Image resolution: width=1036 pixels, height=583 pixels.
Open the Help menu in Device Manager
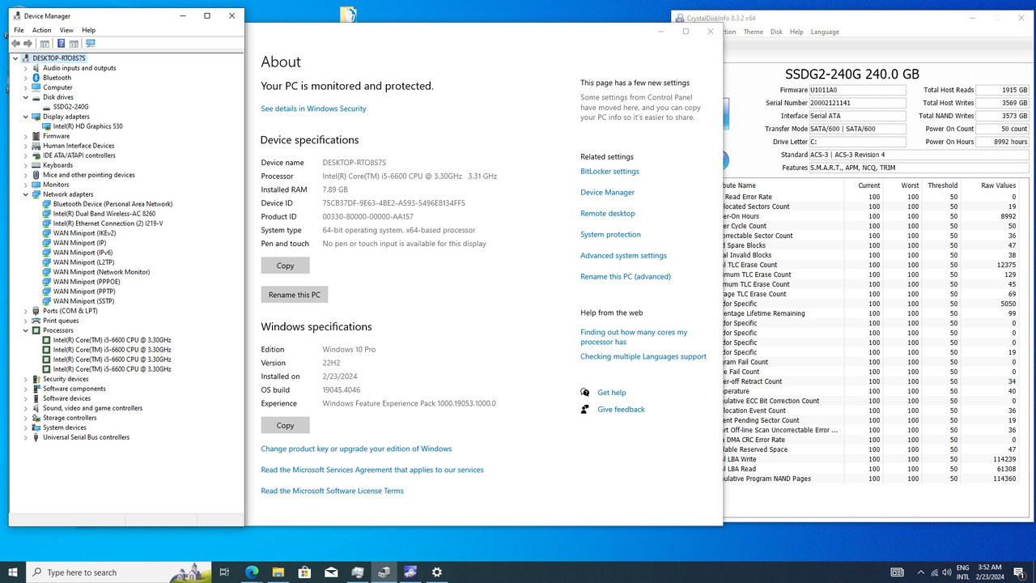[x=88, y=30]
